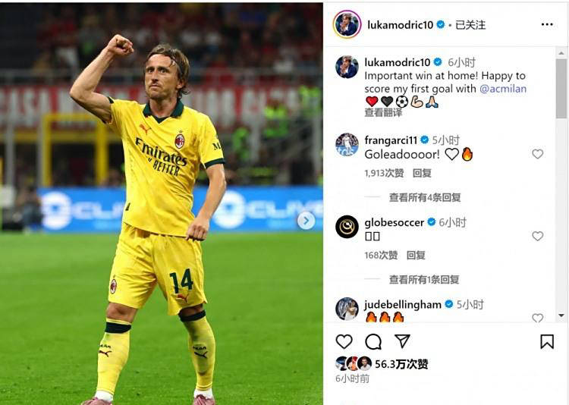Screen dimensions: 569x405
Task: Like the post with the heart icon
Action: tap(344, 342)
